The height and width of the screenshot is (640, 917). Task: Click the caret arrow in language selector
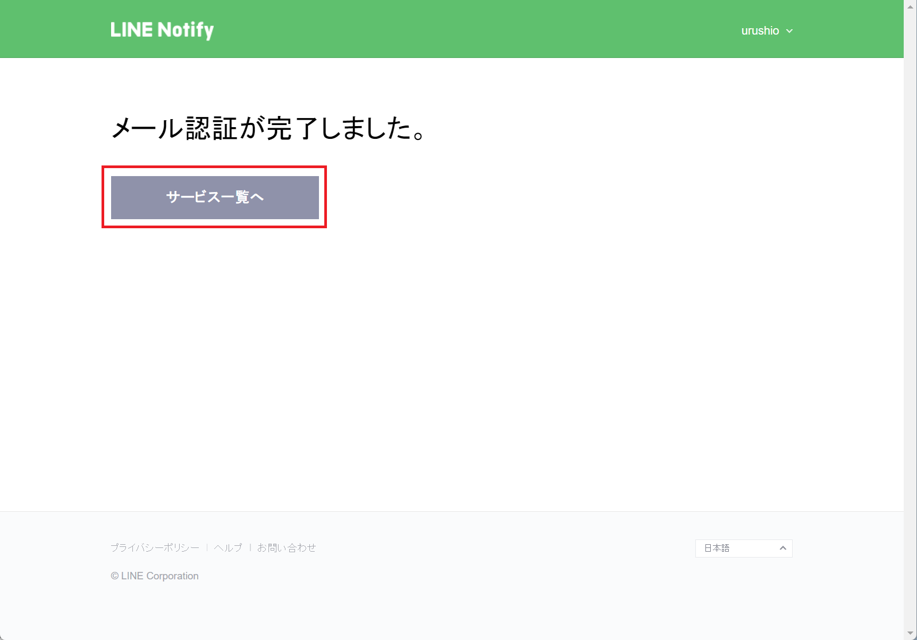click(783, 548)
